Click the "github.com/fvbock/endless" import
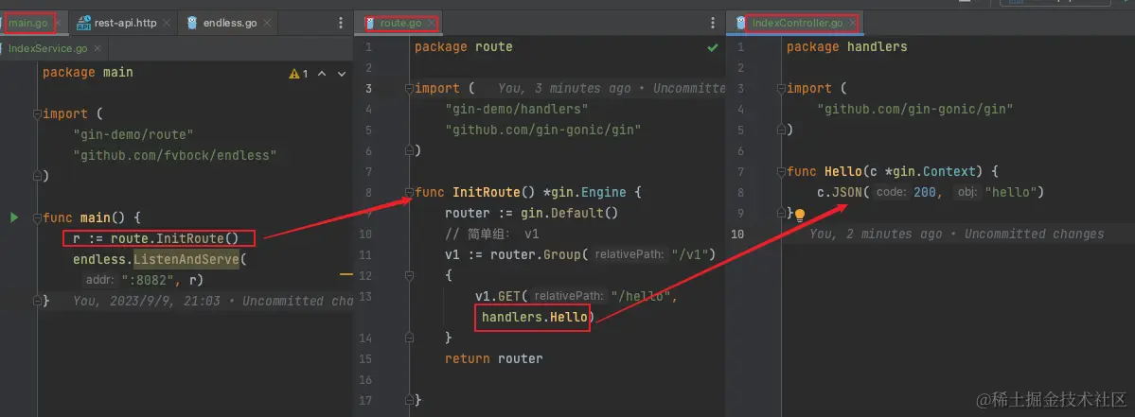The width and height of the screenshot is (1135, 417). (175, 155)
